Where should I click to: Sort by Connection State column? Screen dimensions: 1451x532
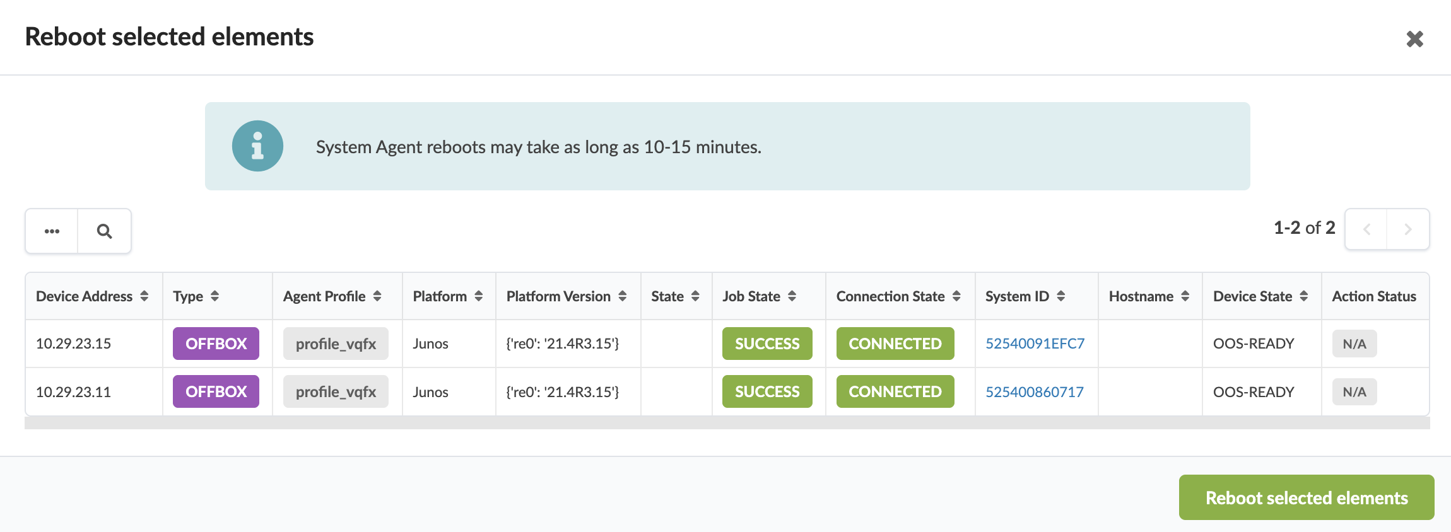point(956,296)
